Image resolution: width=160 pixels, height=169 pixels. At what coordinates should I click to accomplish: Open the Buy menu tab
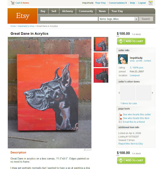43,11
